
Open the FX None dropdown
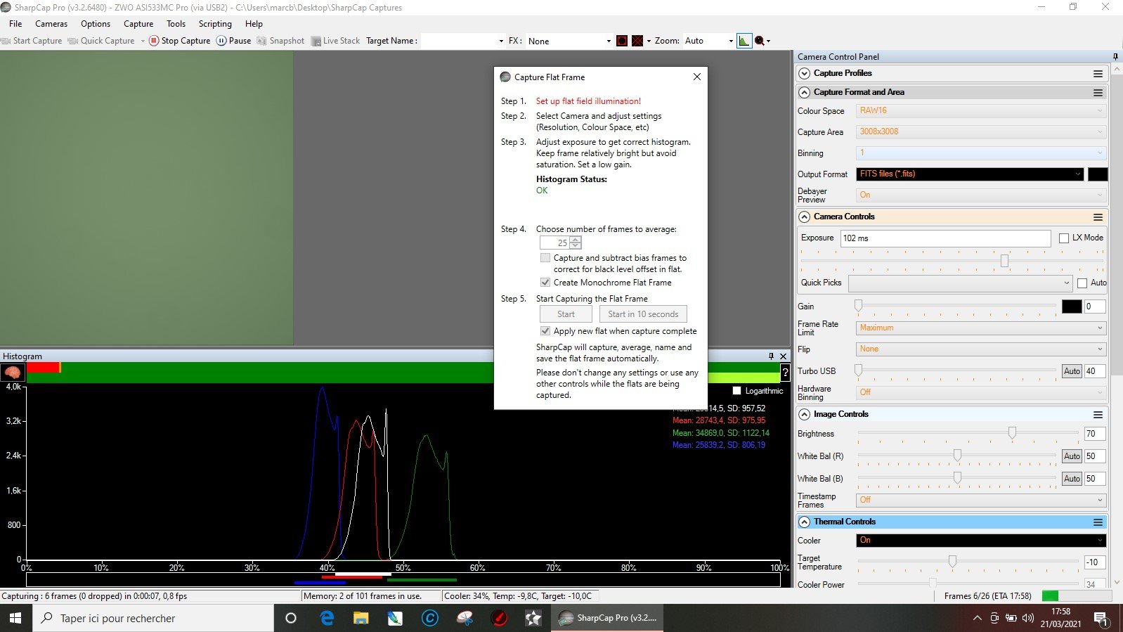tap(569, 41)
